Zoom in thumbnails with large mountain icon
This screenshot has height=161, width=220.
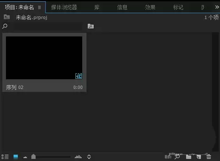click(78, 156)
